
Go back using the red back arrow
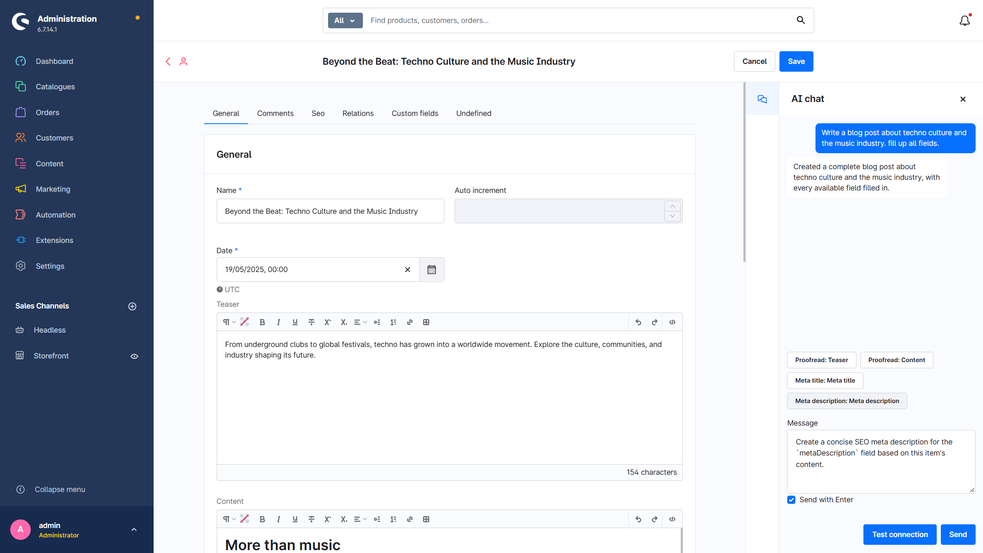[168, 61]
